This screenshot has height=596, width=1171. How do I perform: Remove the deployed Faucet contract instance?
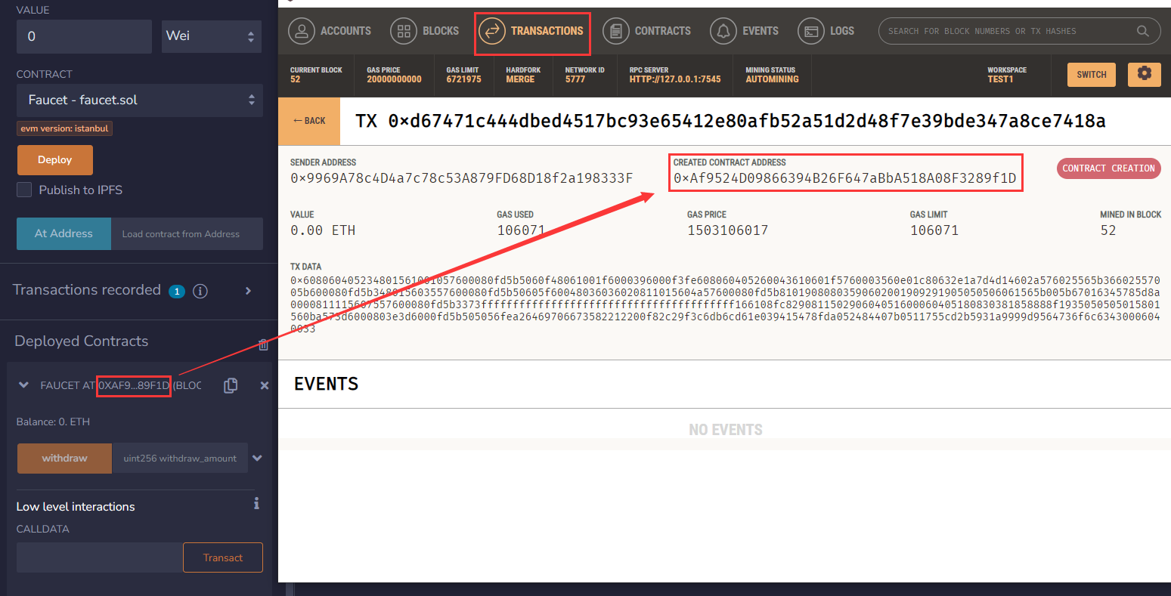click(265, 385)
